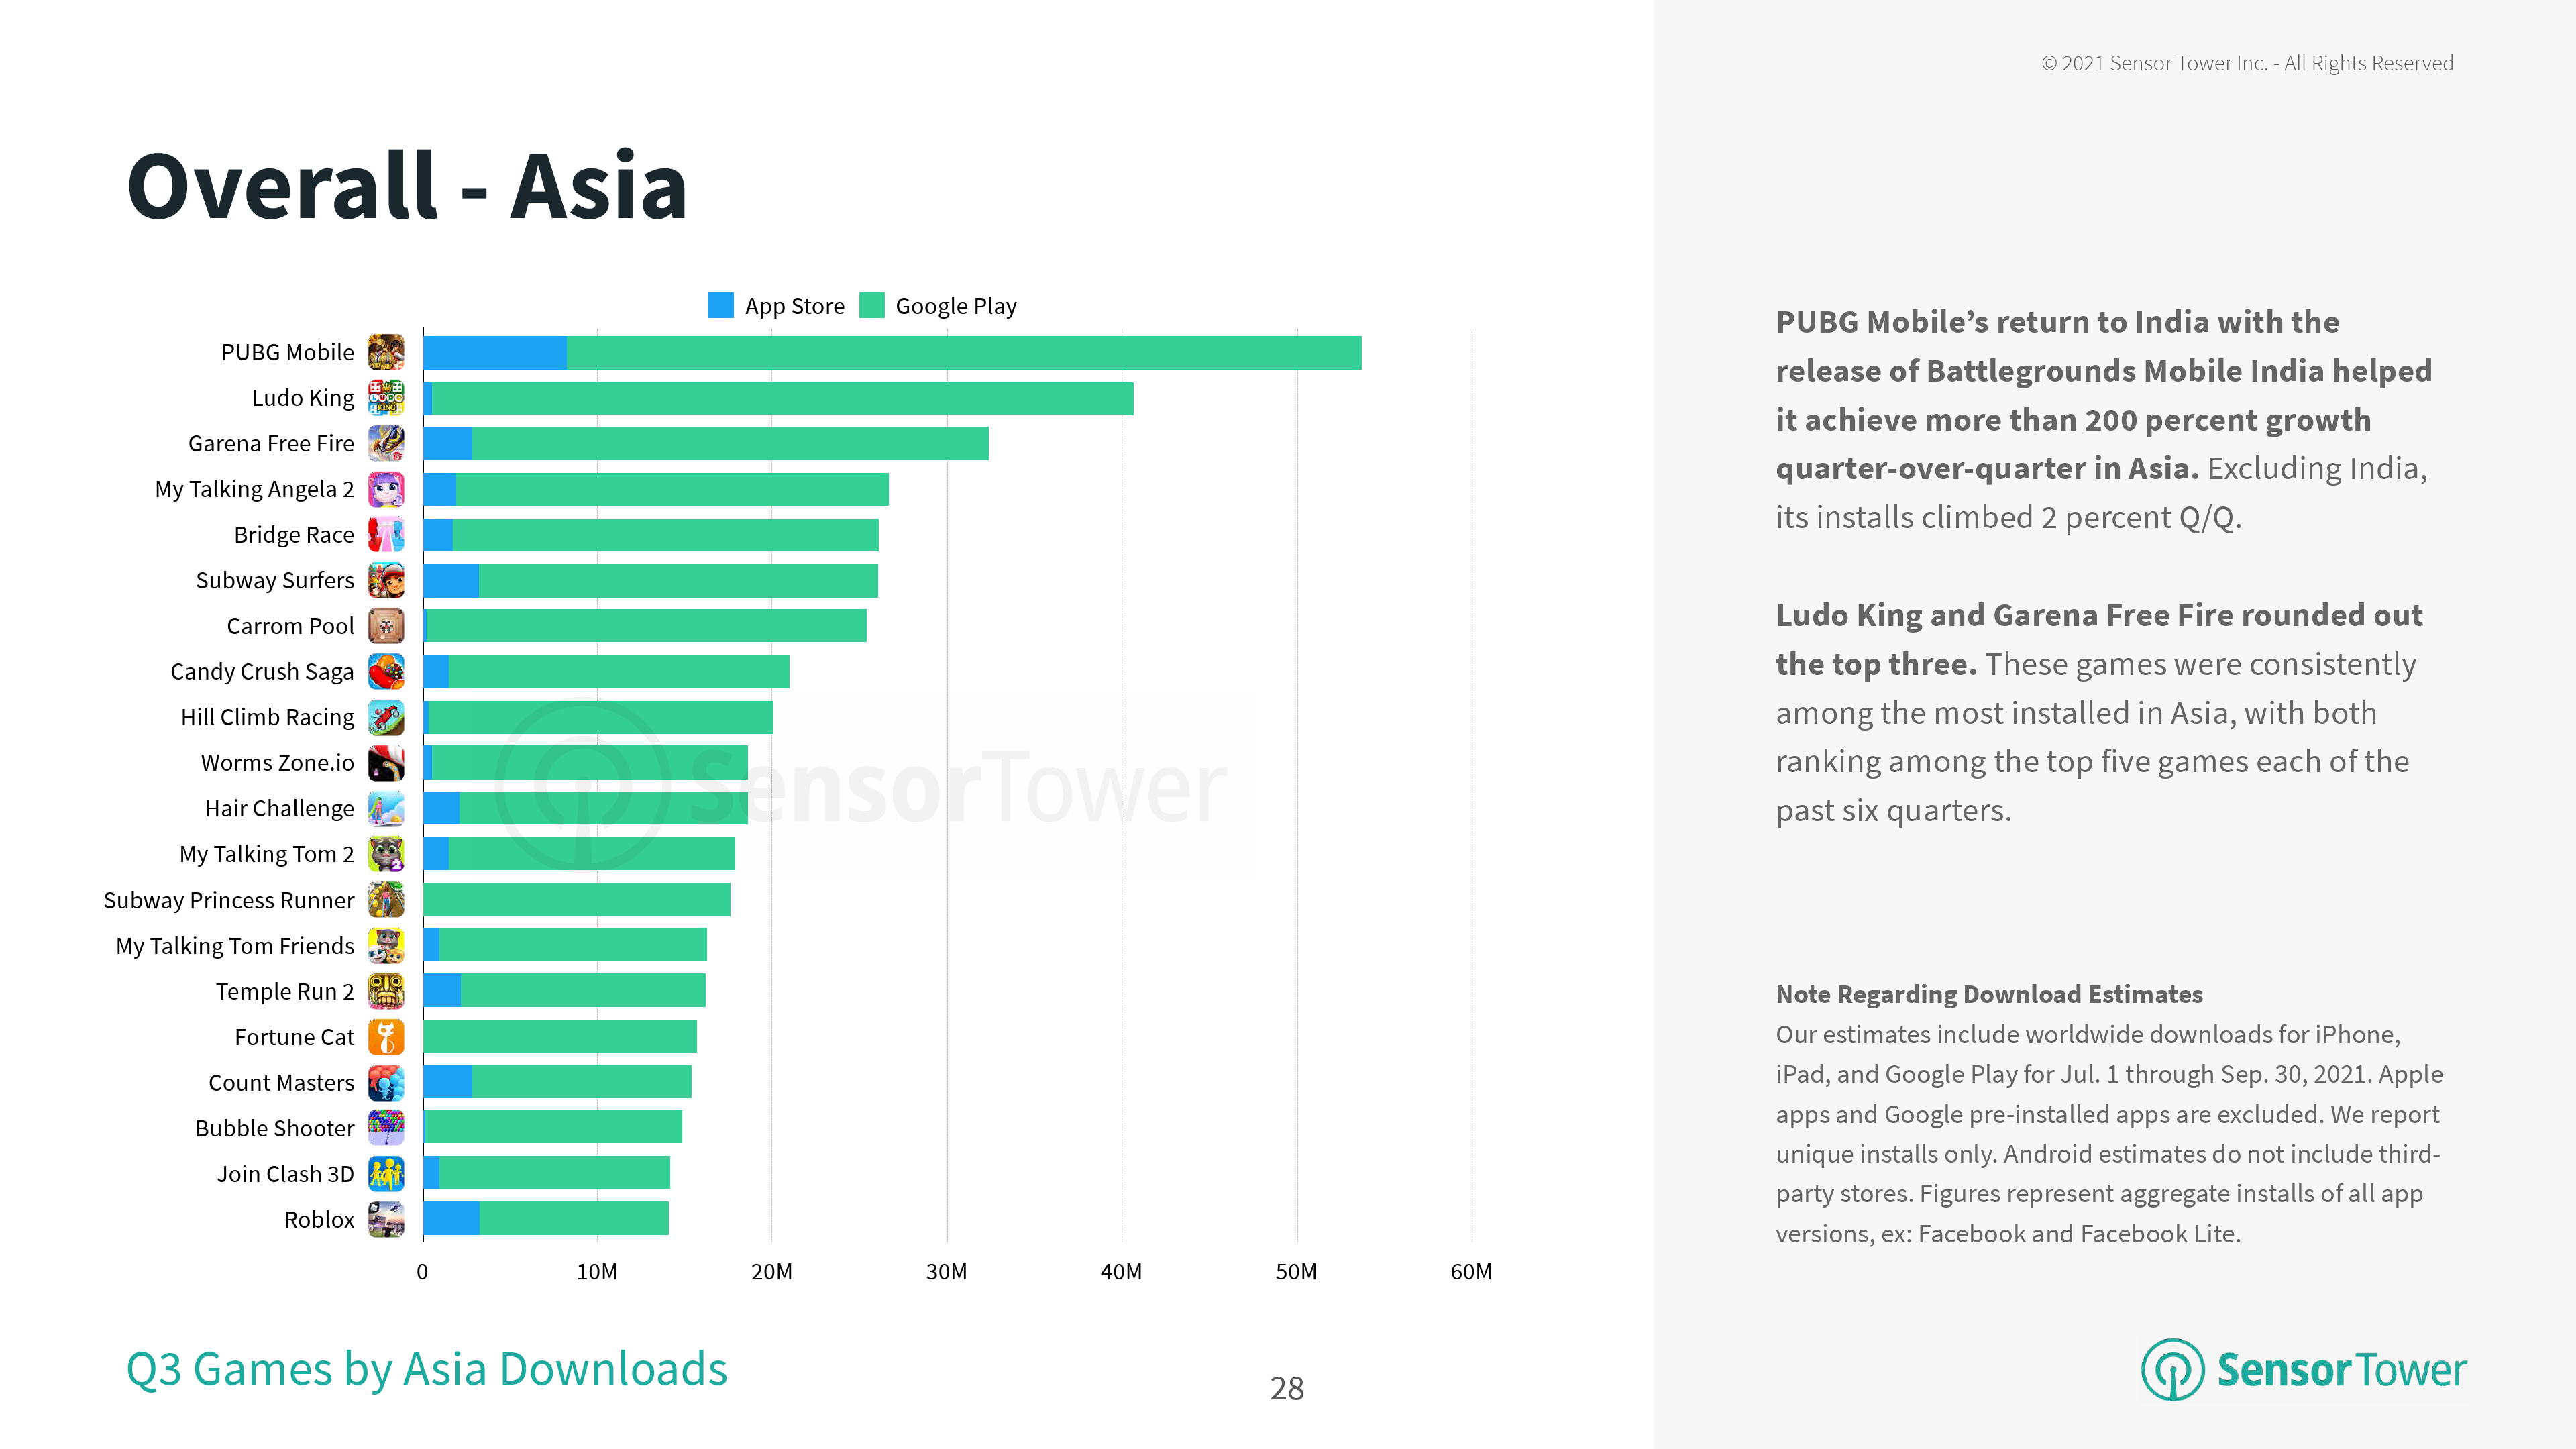
Task: Click the Sensor Tower logo
Action: pyautogui.click(x=2303, y=1369)
